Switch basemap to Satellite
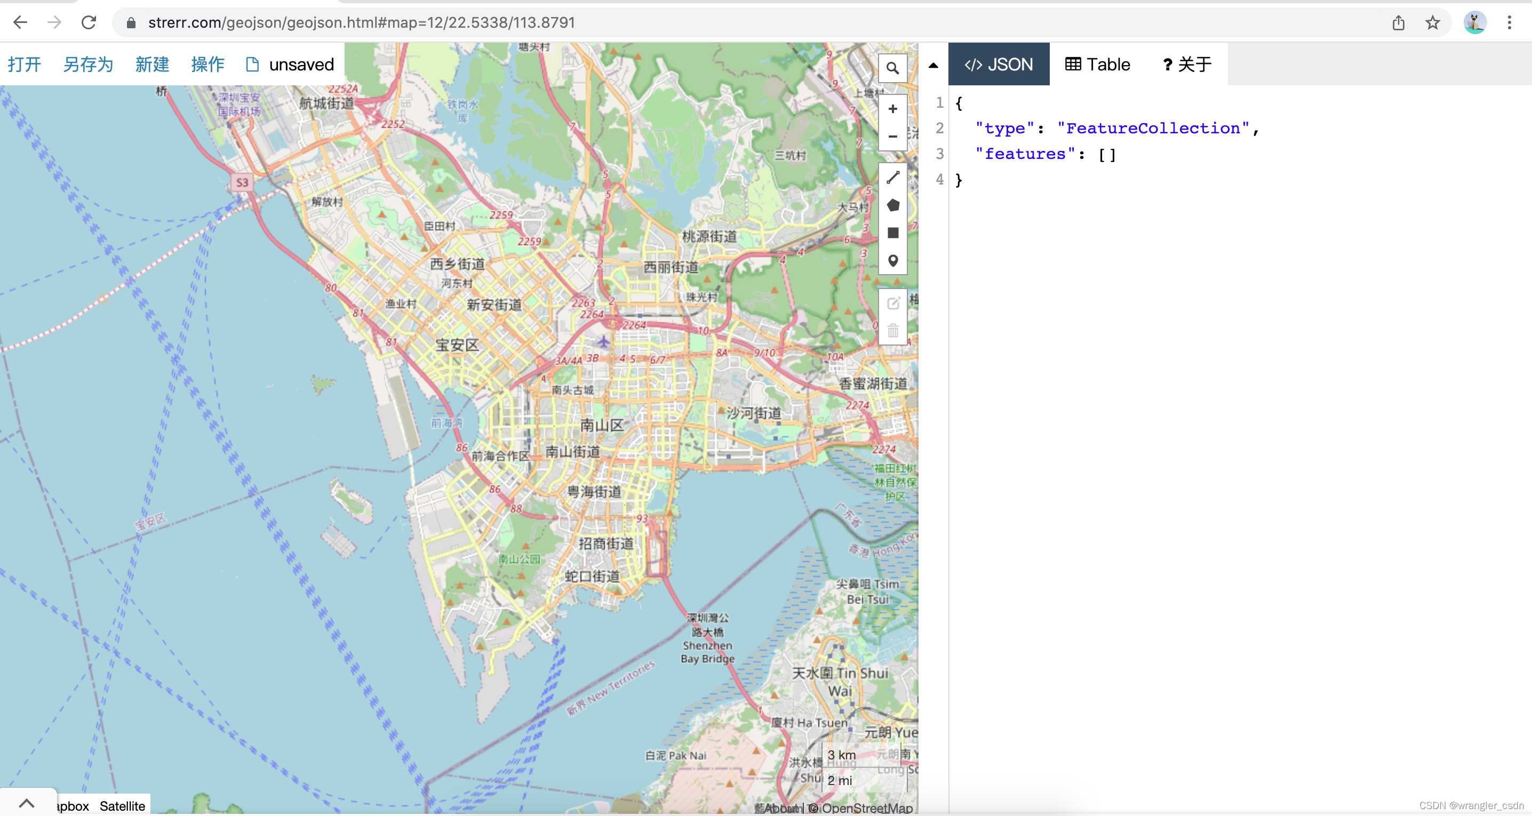The image size is (1532, 816). click(123, 806)
